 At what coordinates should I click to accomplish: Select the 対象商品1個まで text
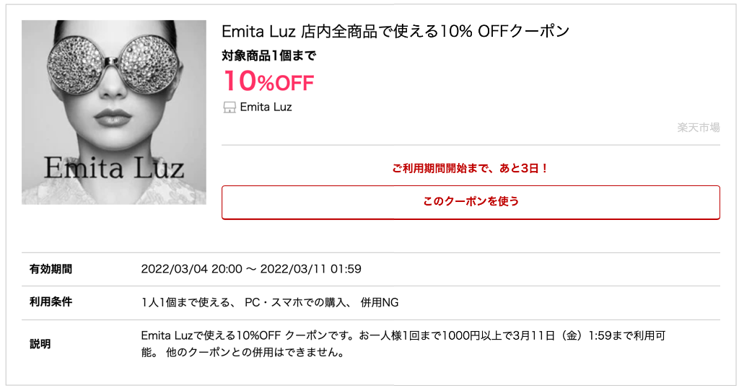268,55
